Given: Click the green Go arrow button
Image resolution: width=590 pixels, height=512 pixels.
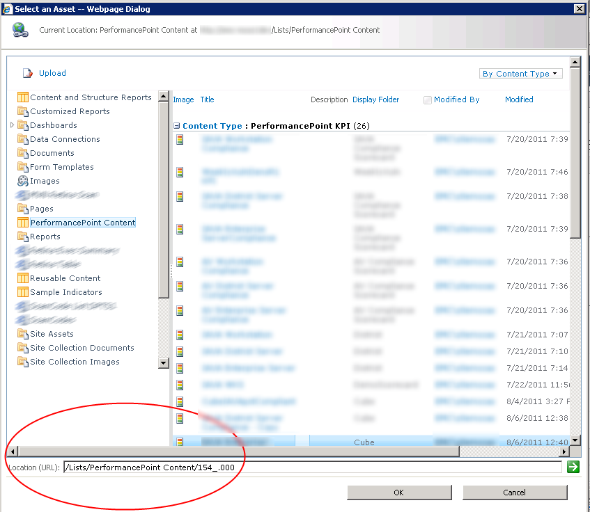Looking at the screenshot, I should (573, 467).
